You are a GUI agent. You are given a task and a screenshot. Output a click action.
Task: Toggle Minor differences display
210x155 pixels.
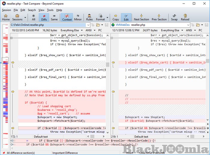pos(78,17)
